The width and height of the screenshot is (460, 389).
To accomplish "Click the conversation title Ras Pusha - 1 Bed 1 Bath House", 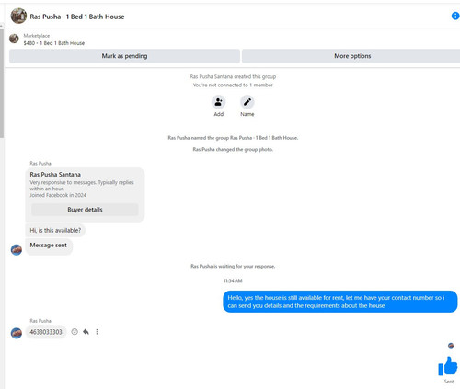I will (77, 17).
